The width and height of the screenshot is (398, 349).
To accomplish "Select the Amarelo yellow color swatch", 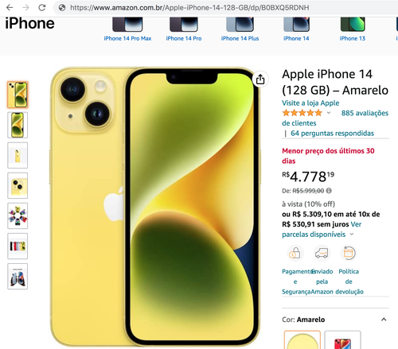I will click(302, 339).
